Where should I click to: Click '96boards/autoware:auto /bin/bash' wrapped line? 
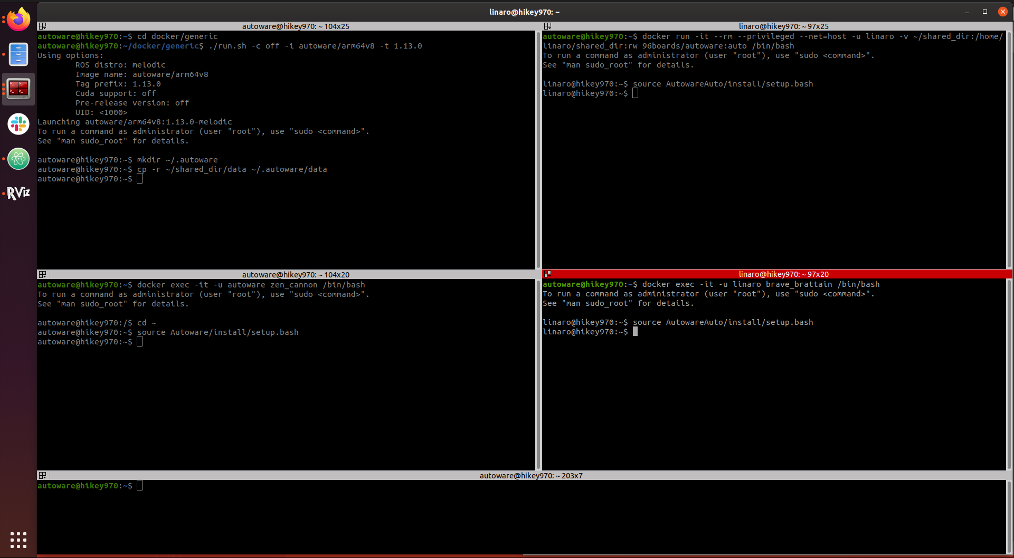coord(668,46)
